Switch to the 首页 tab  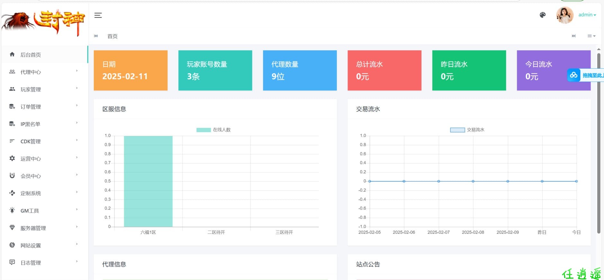(112, 36)
